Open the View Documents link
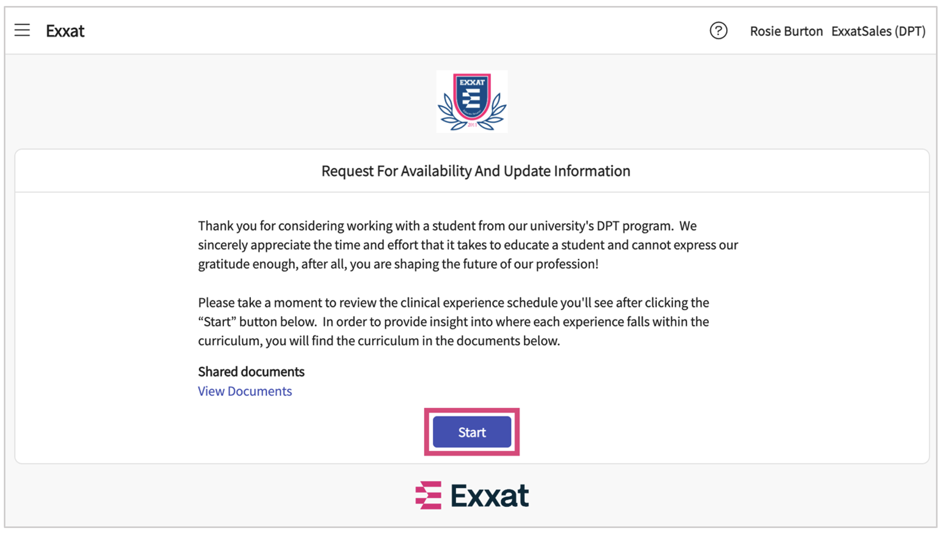 244,391
